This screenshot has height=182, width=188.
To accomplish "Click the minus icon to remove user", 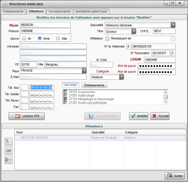I will [8, 151].
